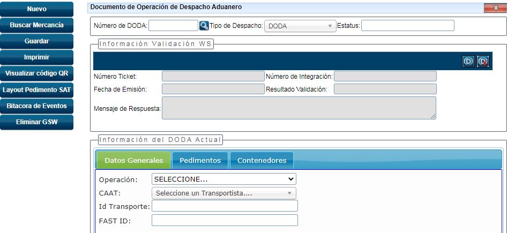507x233 pixels.
Task: Click the Eliminar GSW button
Action: coord(36,122)
